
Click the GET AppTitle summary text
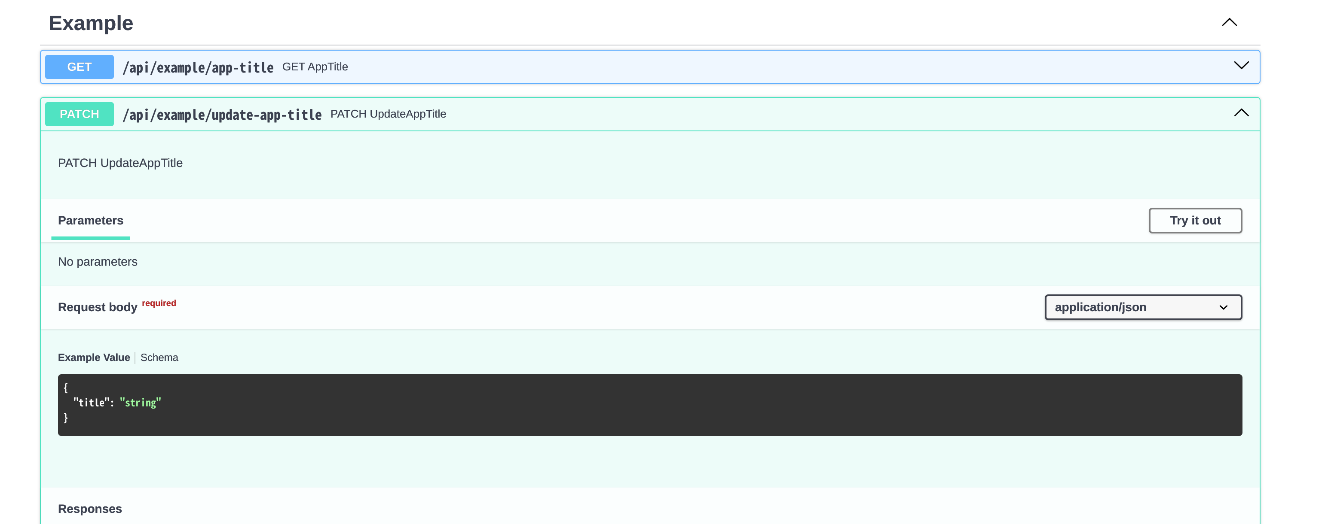coord(315,67)
